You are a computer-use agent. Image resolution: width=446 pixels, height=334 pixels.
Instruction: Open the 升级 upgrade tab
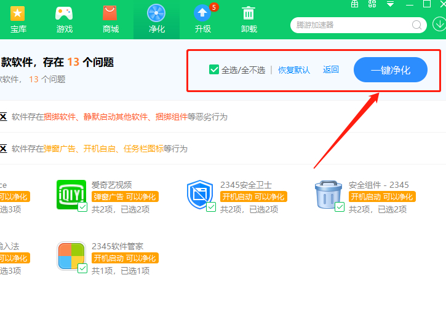click(202, 20)
